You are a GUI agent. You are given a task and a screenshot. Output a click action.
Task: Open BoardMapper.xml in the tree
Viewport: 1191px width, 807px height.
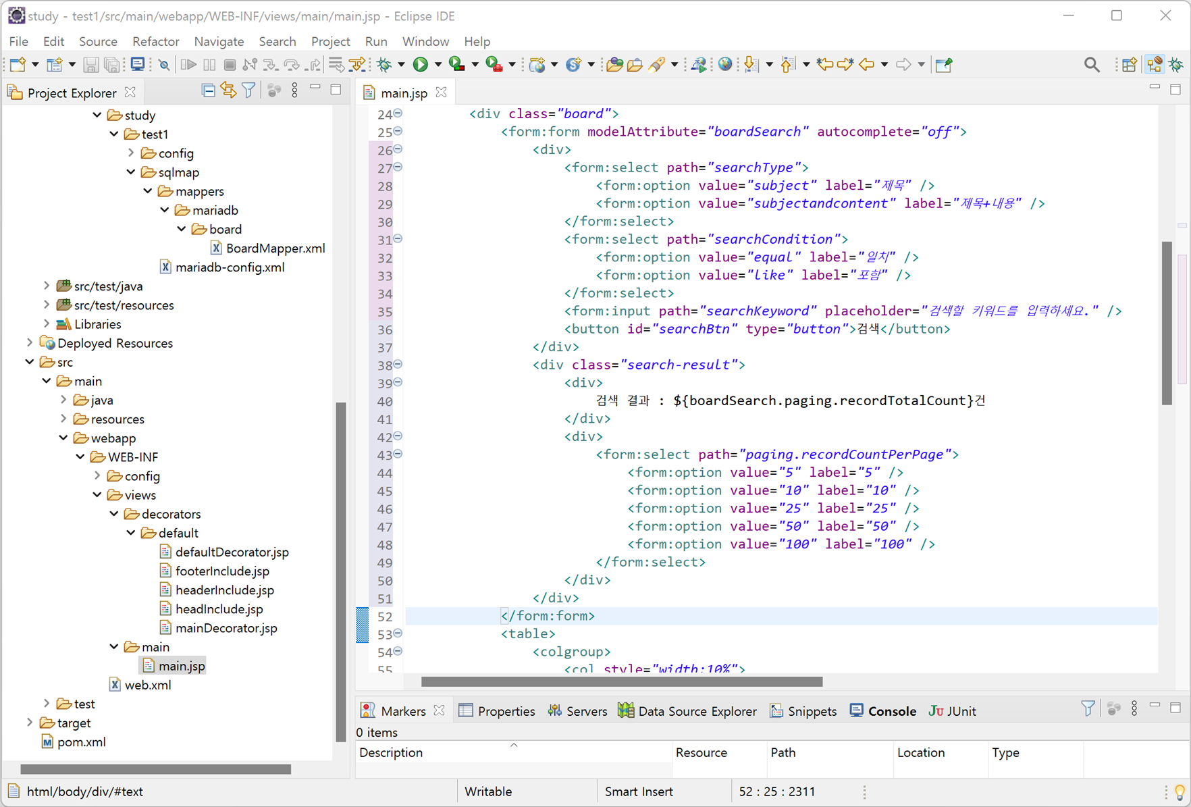click(x=275, y=249)
